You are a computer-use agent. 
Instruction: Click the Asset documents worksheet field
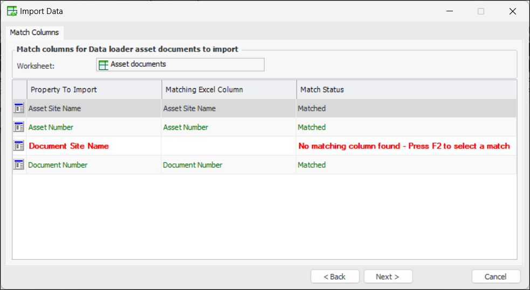coord(180,65)
